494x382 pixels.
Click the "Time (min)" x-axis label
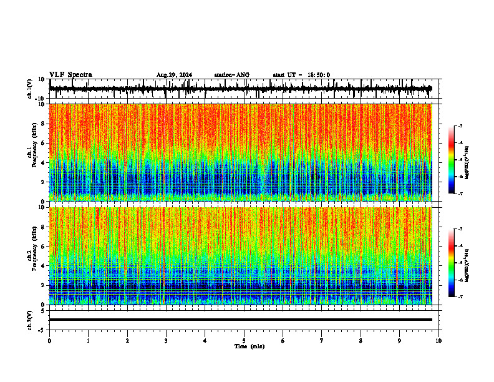(249, 346)
